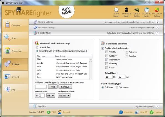Toggle Enable scheduled scanning checkbox

[103, 48]
